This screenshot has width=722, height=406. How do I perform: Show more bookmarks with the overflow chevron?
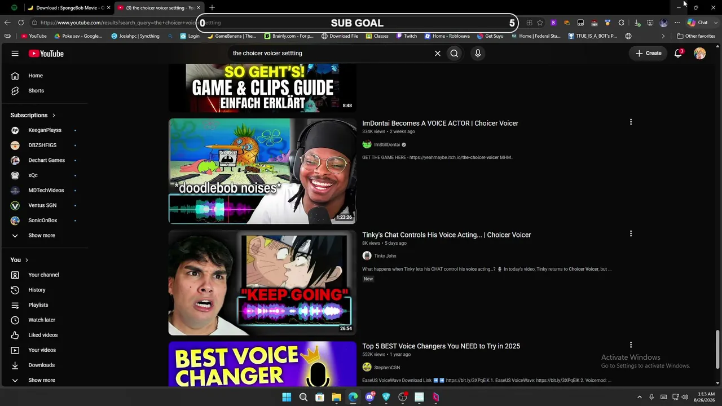(x=663, y=36)
